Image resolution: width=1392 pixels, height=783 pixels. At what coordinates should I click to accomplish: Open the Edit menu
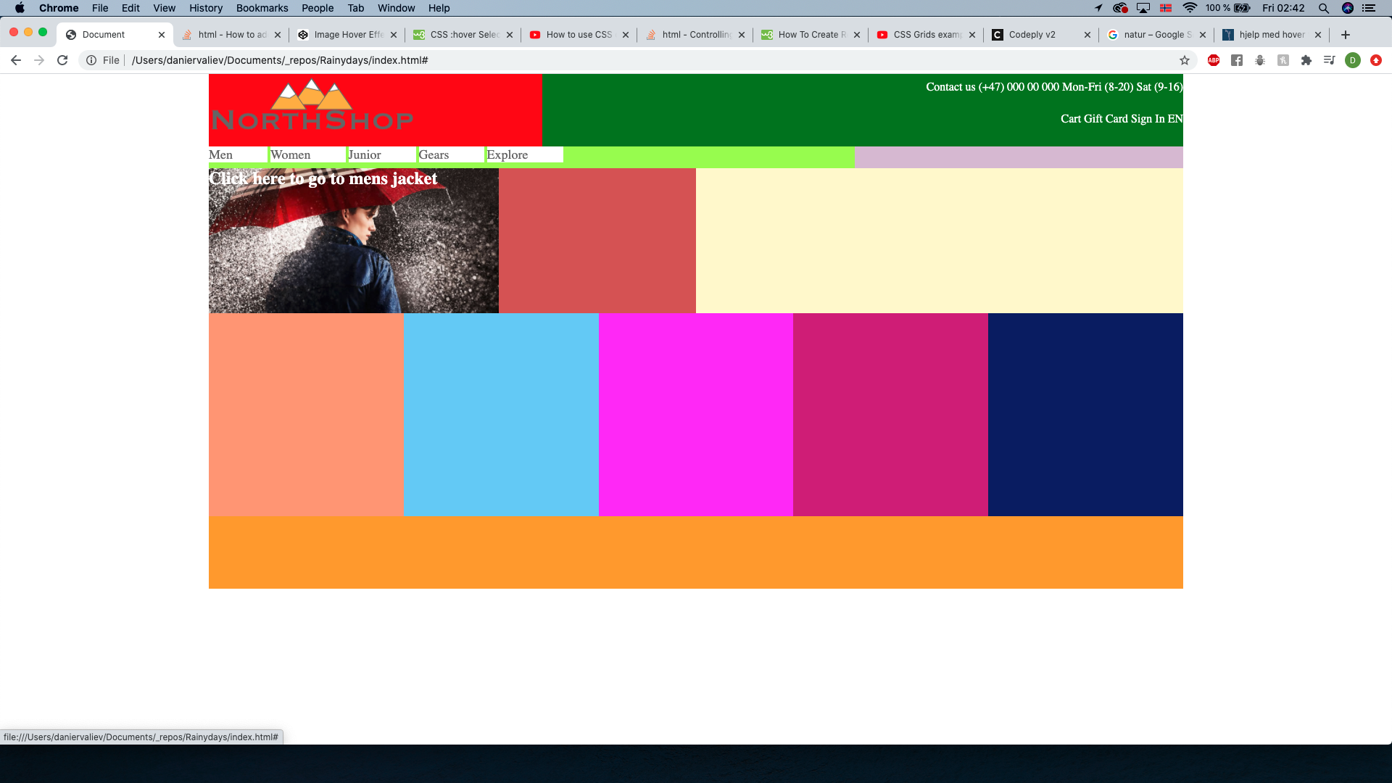coord(130,8)
